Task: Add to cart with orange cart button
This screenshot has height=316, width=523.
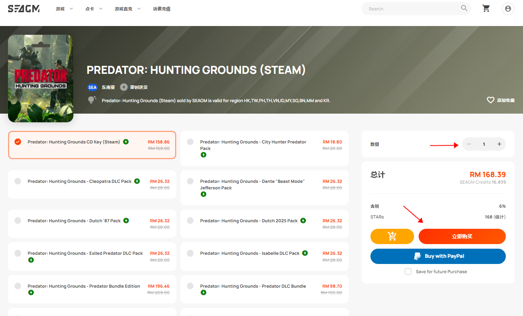Action: pyautogui.click(x=392, y=236)
